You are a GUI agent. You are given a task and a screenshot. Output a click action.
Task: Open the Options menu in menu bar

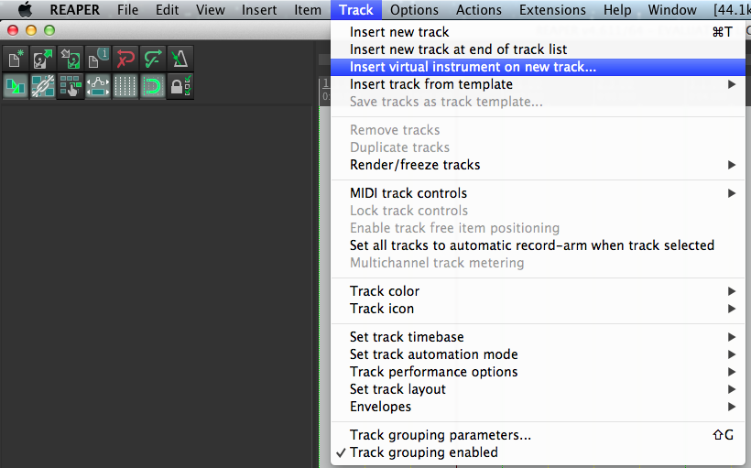point(414,9)
